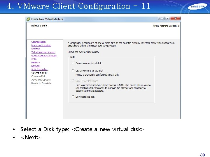Open the Configuration step link
210x157 pixels.
click(x=38, y=42)
